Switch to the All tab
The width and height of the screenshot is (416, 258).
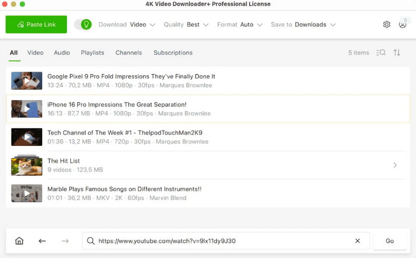[14, 53]
